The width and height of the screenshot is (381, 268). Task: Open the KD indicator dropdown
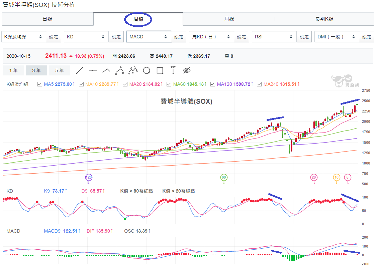pos(86,37)
